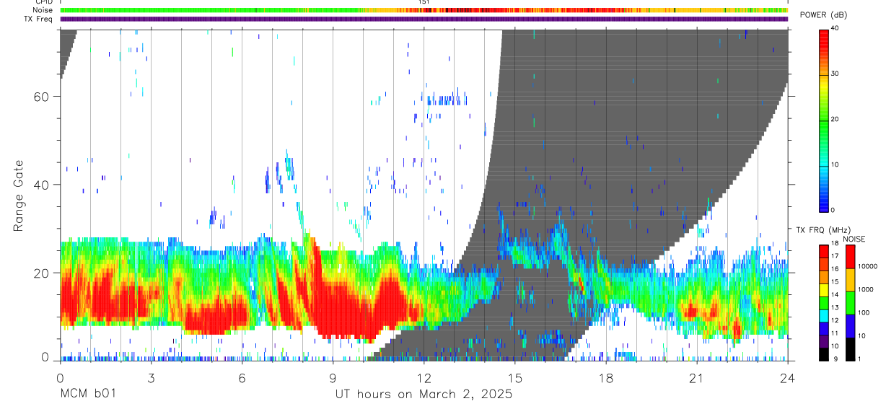Image resolution: width=886 pixels, height=409 pixels.
Task: Click the Noise color strip at top
Action: tap(424, 10)
